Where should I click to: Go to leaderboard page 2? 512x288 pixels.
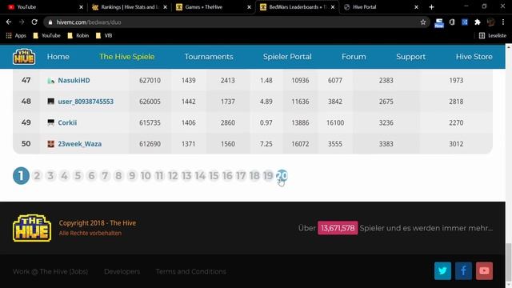37,176
